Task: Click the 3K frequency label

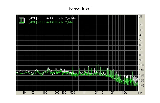Action: (103, 93)
